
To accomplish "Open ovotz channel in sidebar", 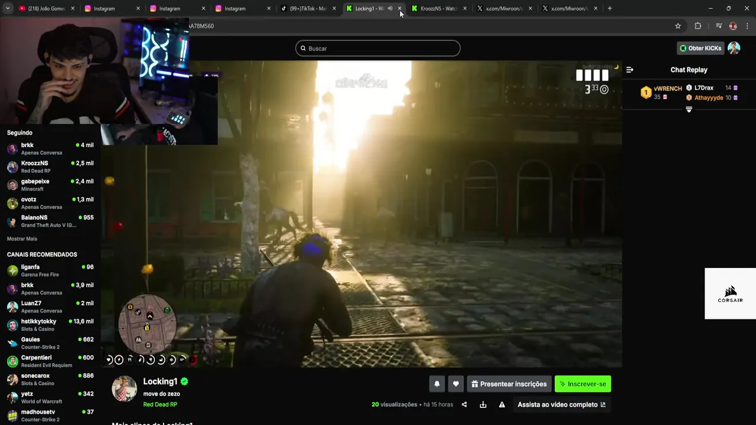I will click(x=50, y=203).
